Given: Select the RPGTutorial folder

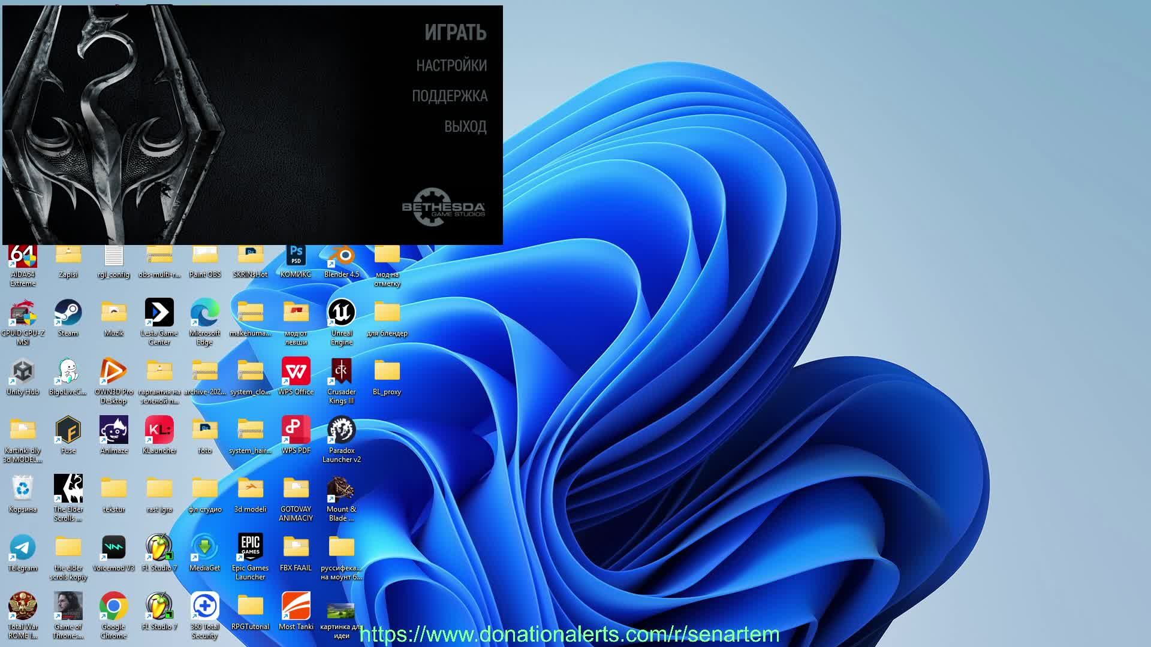Looking at the screenshot, I should [x=251, y=612].
